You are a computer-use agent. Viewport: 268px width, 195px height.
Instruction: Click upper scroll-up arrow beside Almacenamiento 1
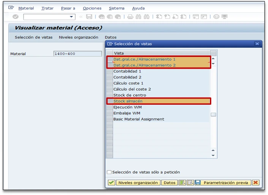coord(213,59)
